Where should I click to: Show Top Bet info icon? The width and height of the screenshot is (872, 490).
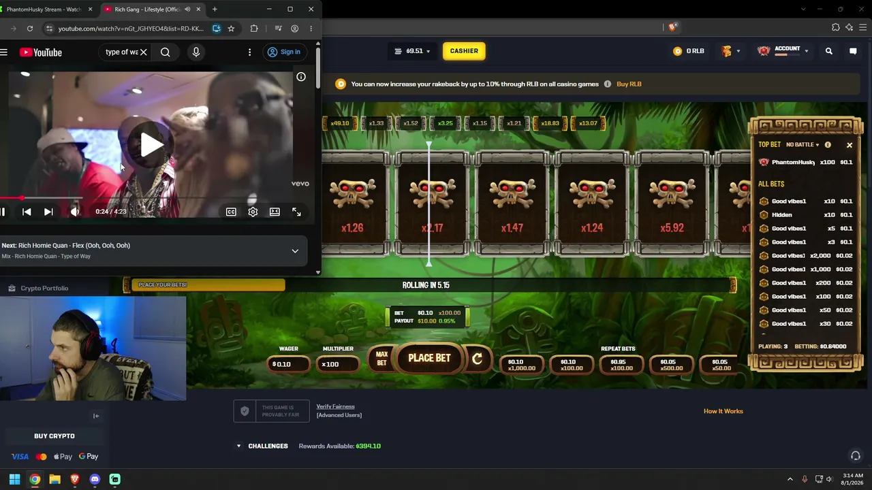point(828,145)
